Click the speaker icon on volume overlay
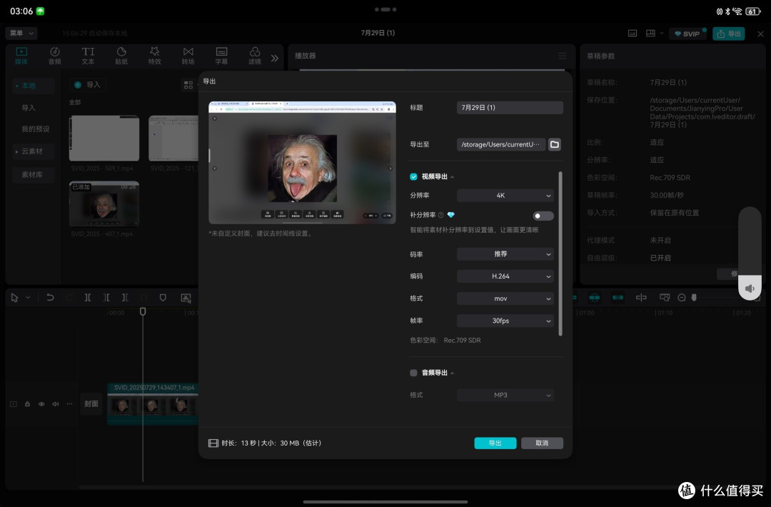This screenshot has height=507, width=771. pos(750,288)
